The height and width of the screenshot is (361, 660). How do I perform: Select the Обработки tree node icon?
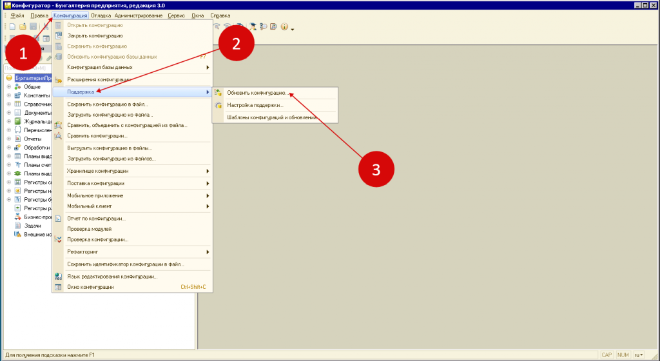point(17,147)
